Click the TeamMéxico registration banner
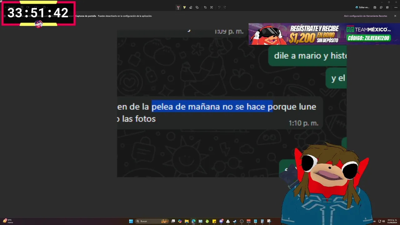Image resolution: width=400 pixels, height=225 pixels. click(x=324, y=34)
